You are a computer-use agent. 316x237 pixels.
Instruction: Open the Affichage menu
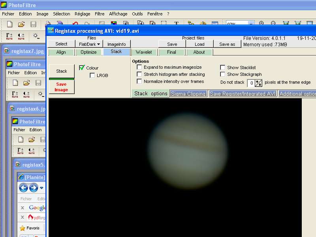click(x=118, y=14)
